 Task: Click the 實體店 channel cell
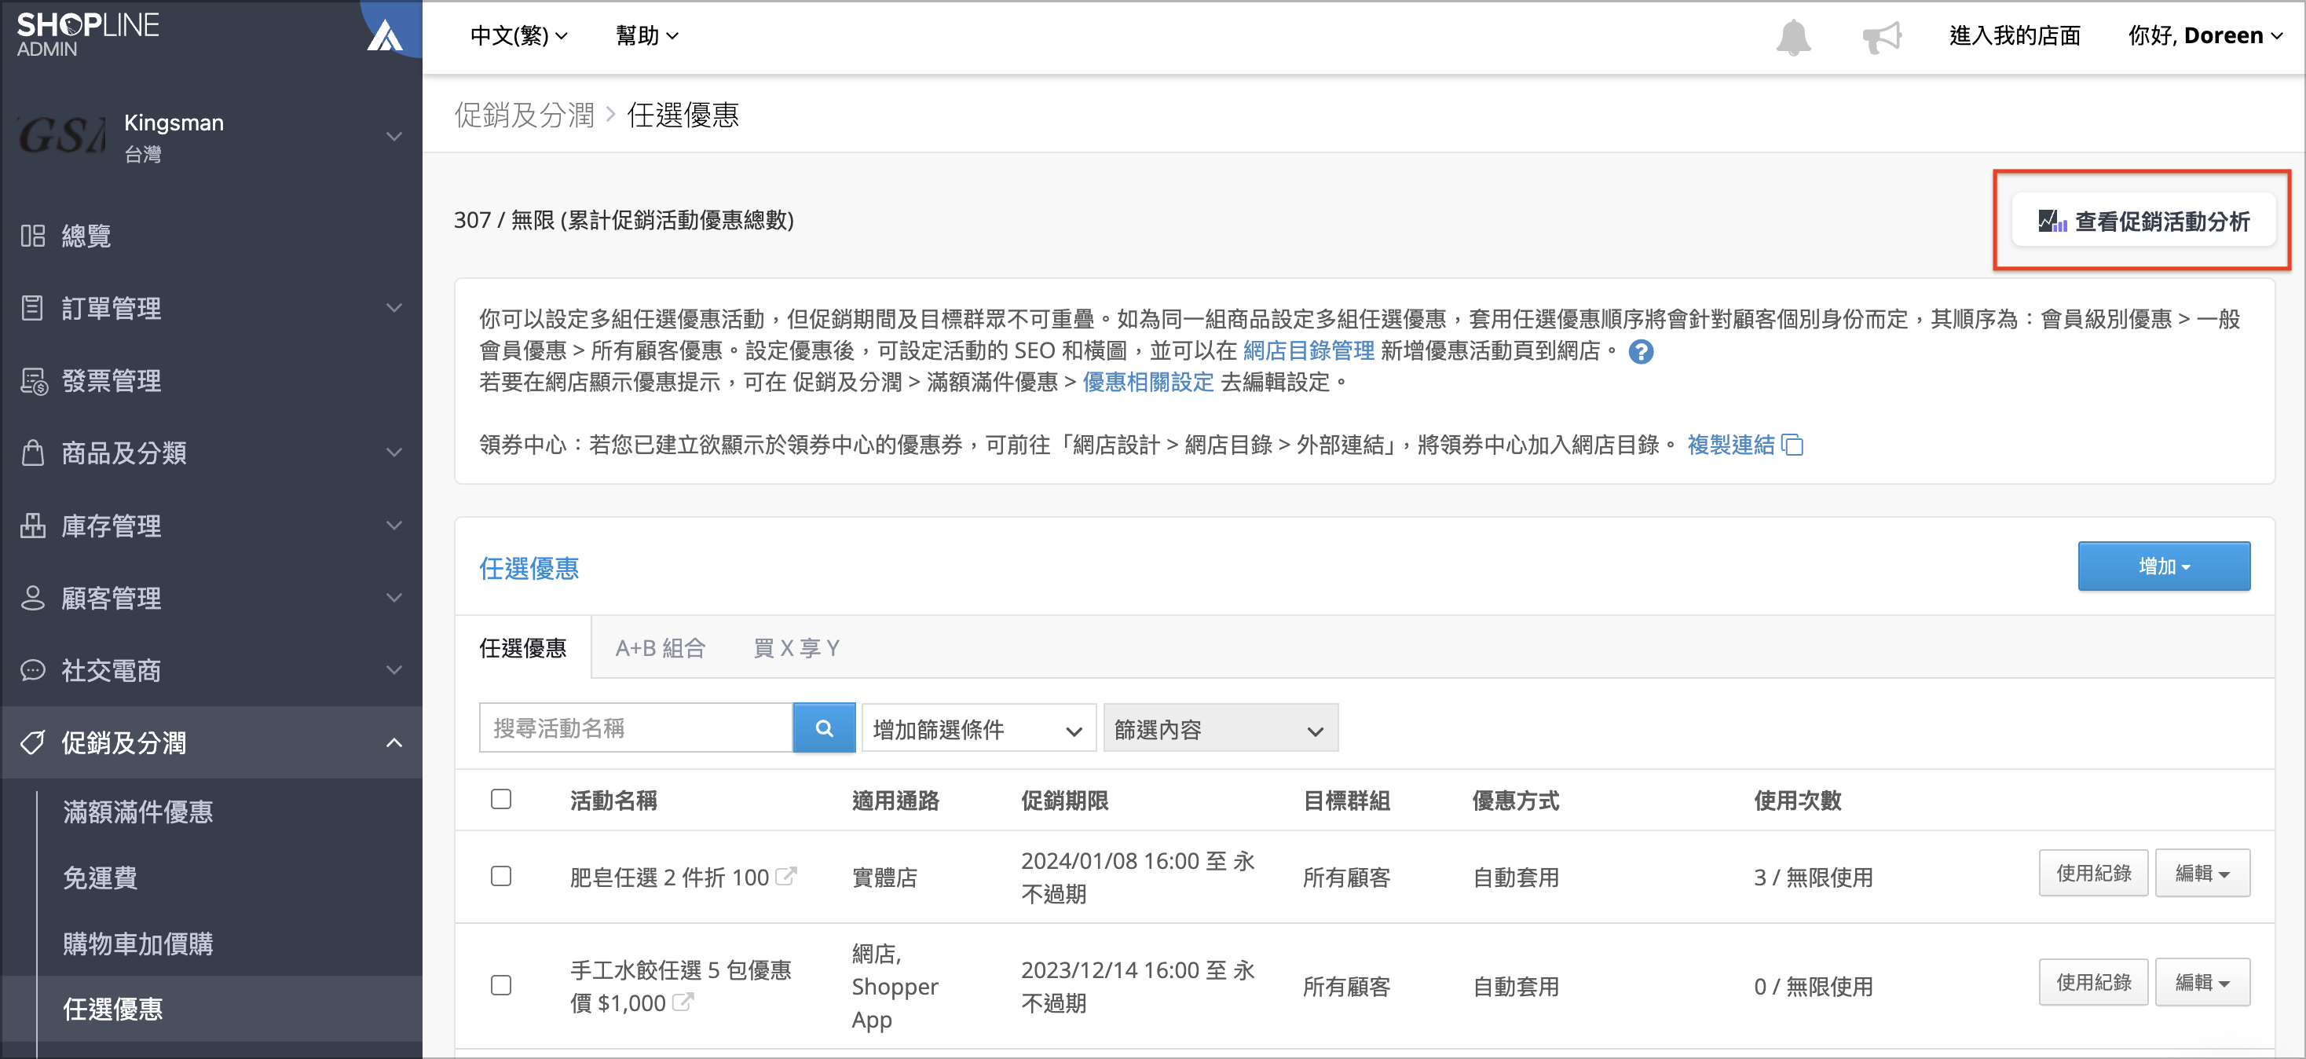click(884, 878)
